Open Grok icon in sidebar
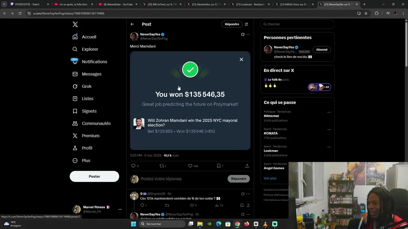408x229 pixels. click(75, 87)
